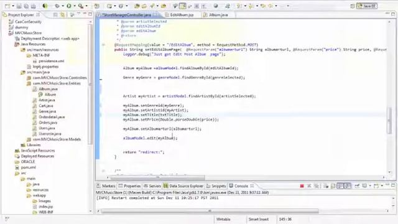Collapse the setEditAlbumPage method fold marker
The image size is (398, 224).
pos(103,45)
